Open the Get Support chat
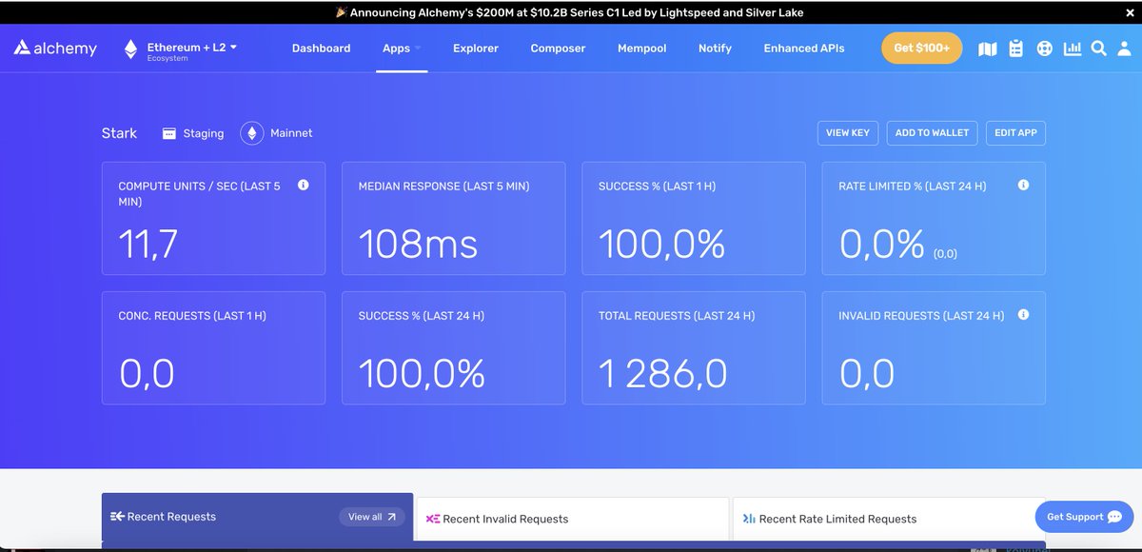 pyautogui.click(x=1083, y=517)
